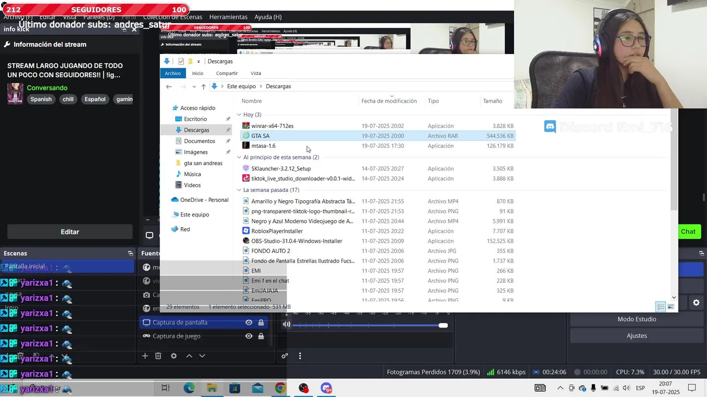This screenshot has height=397, width=707.
Task: Open Discord from the taskbar
Action: [326, 388]
